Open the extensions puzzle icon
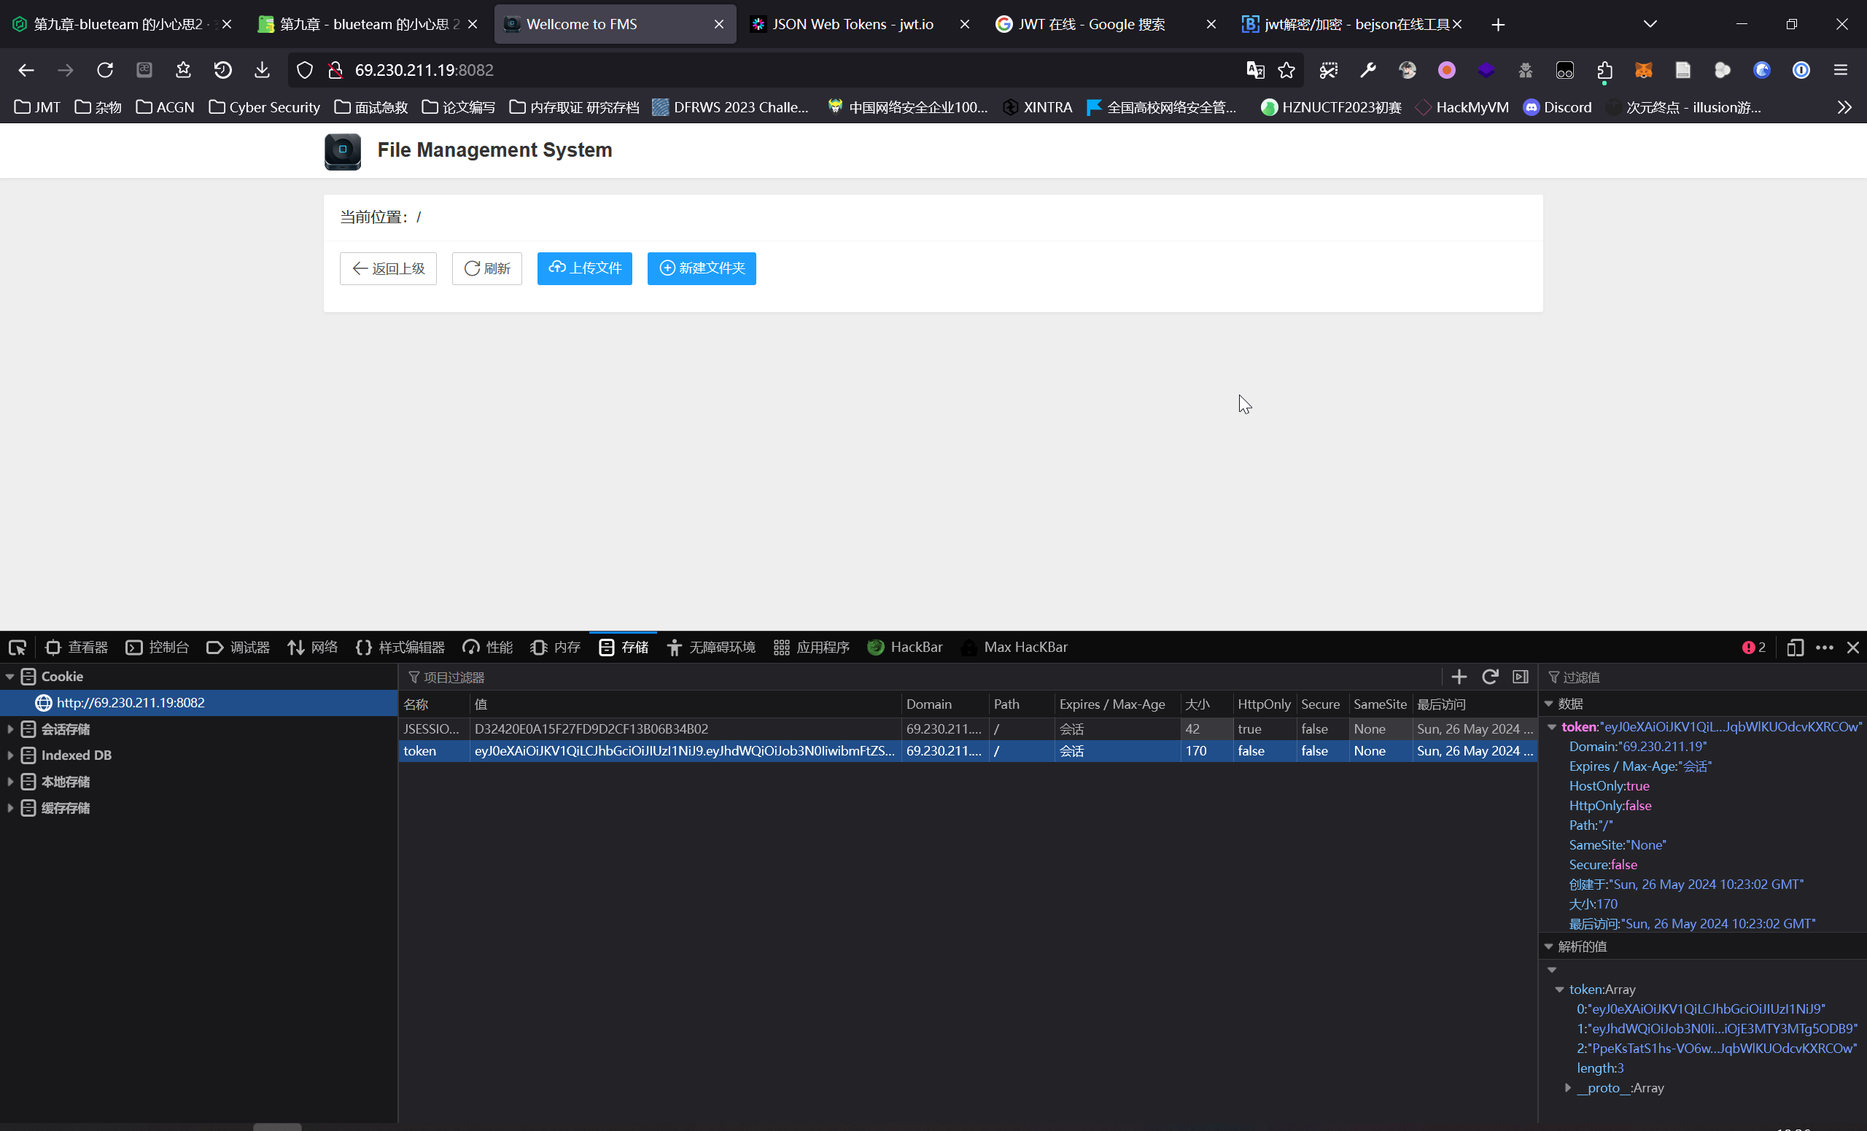The image size is (1867, 1131). [1604, 71]
